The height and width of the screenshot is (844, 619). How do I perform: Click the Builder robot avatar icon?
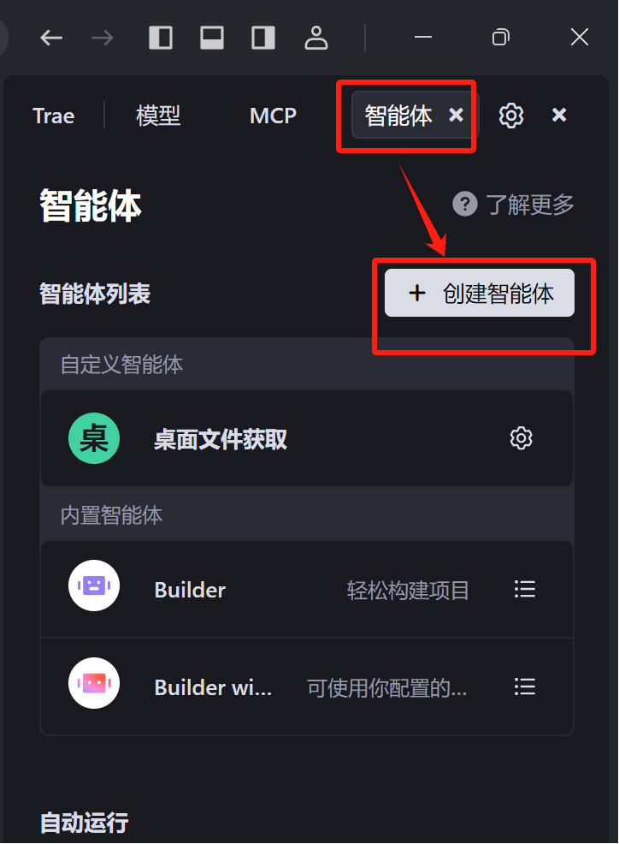94,585
